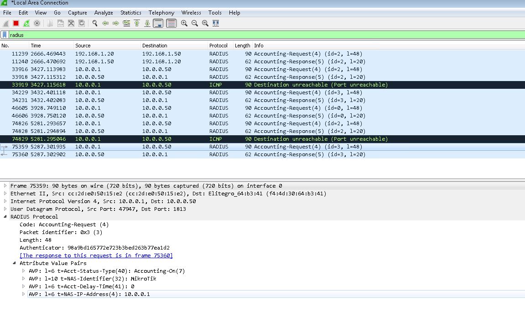Expand Internet Protocol Version 4 node
Viewport: 525px width, 311px height.
click(x=5, y=201)
